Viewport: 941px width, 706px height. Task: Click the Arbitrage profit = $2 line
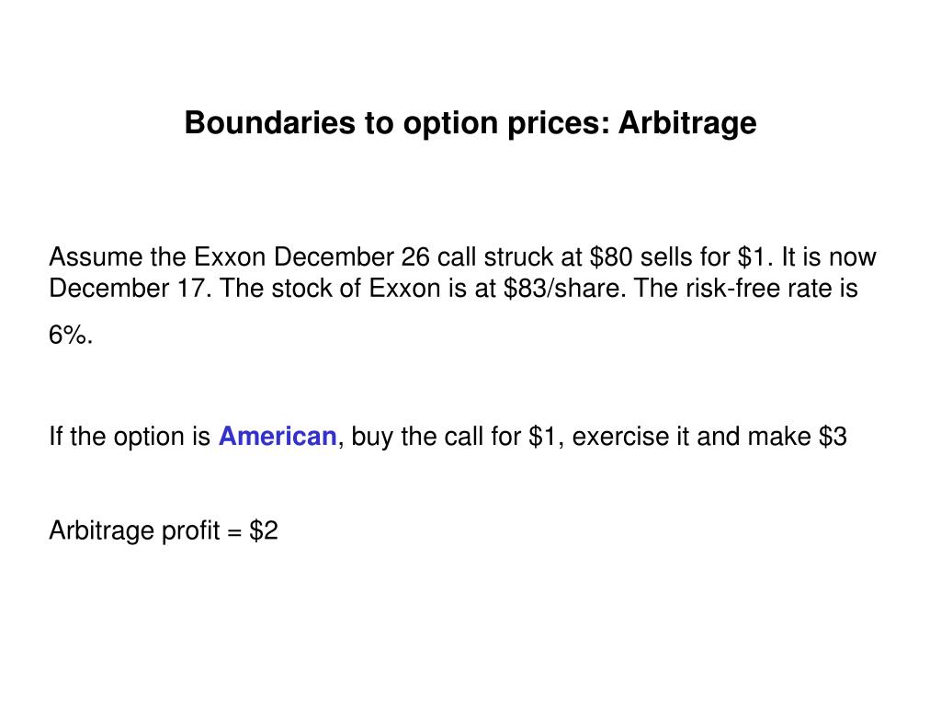pyautogui.click(x=164, y=530)
